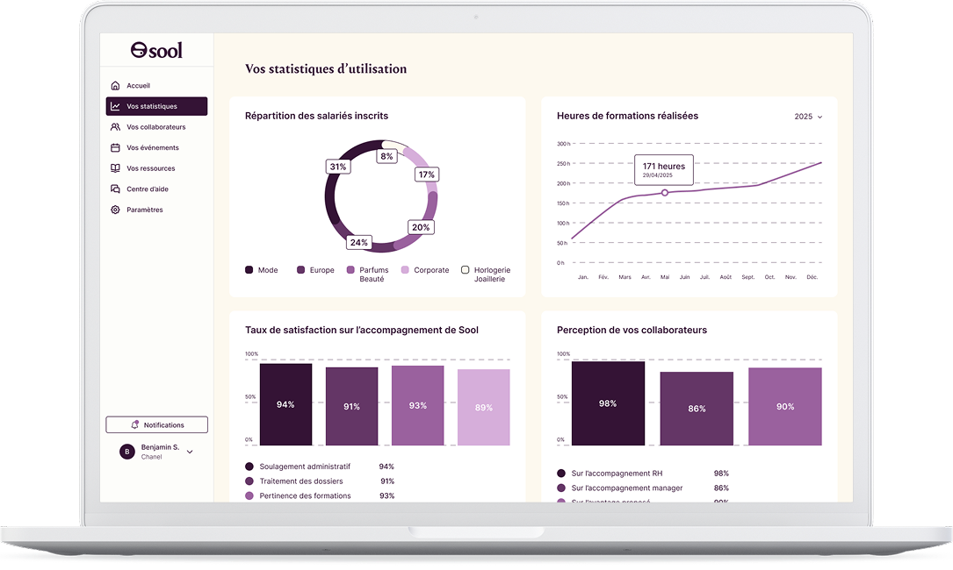
Task: Click the 93% satisfaction bar
Action: point(417,405)
